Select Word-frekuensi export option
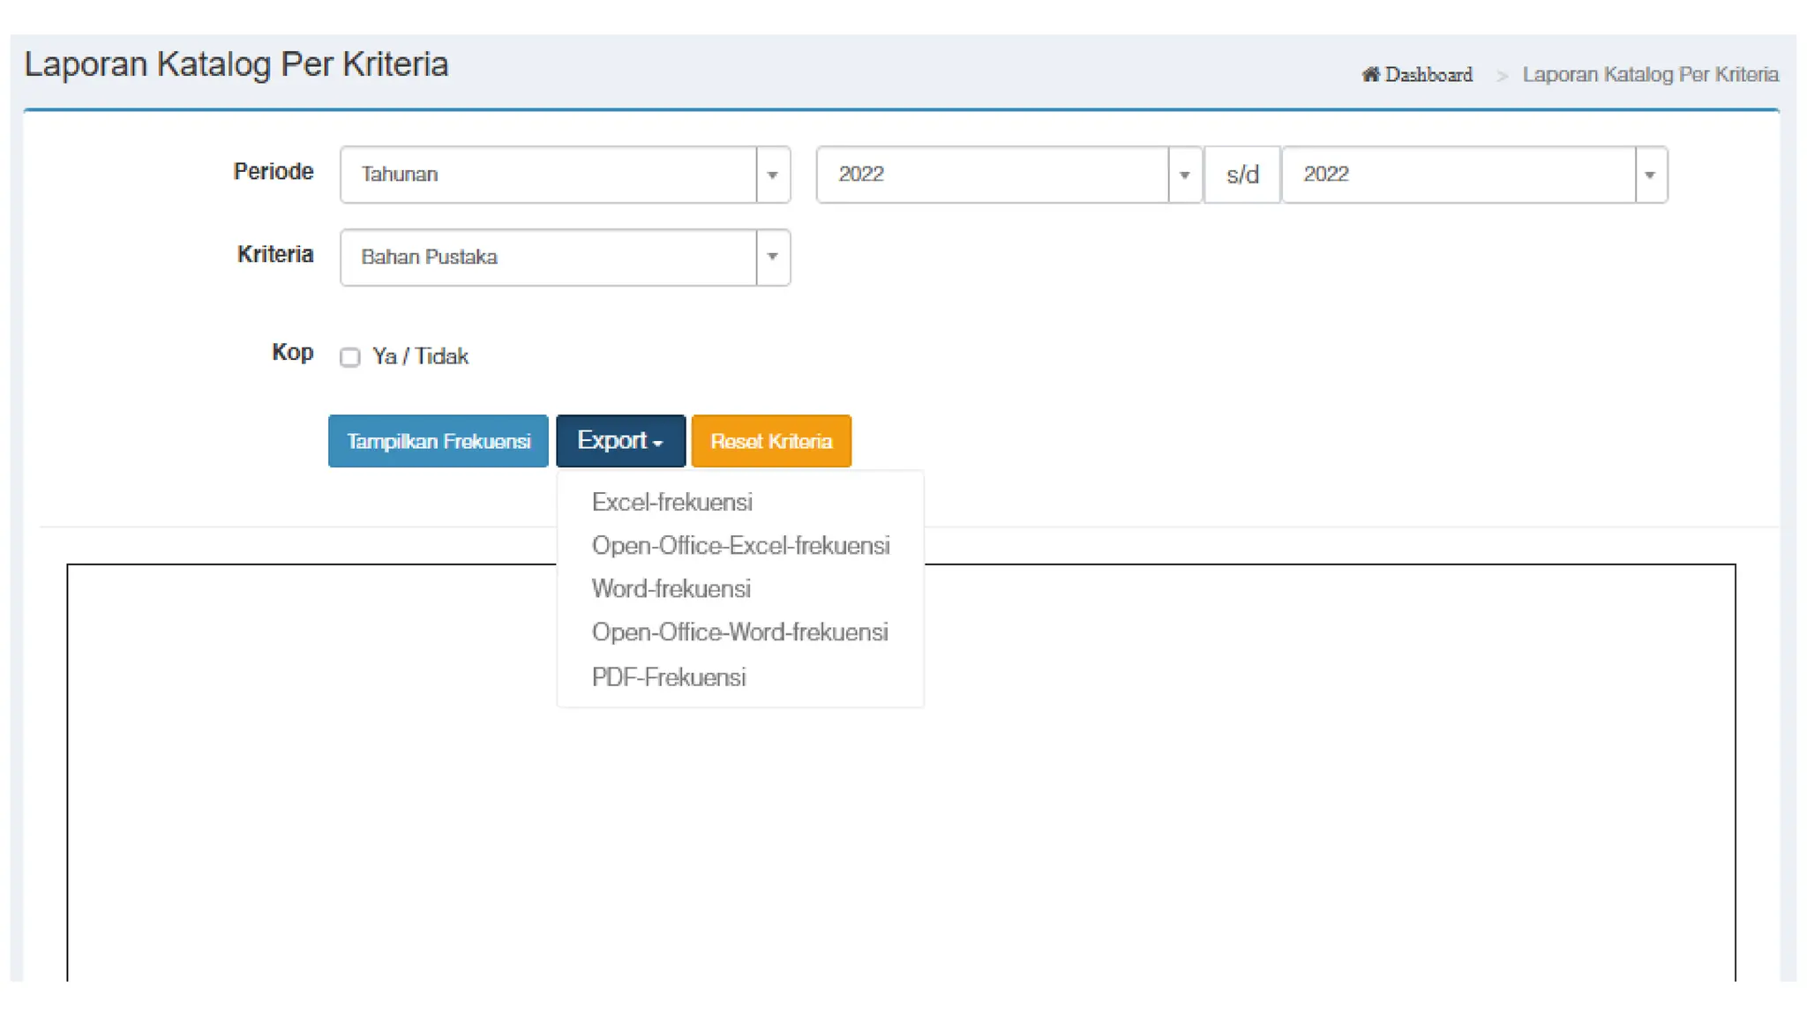The height and width of the screenshot is (1016, 1807). [x=671, y=589]
